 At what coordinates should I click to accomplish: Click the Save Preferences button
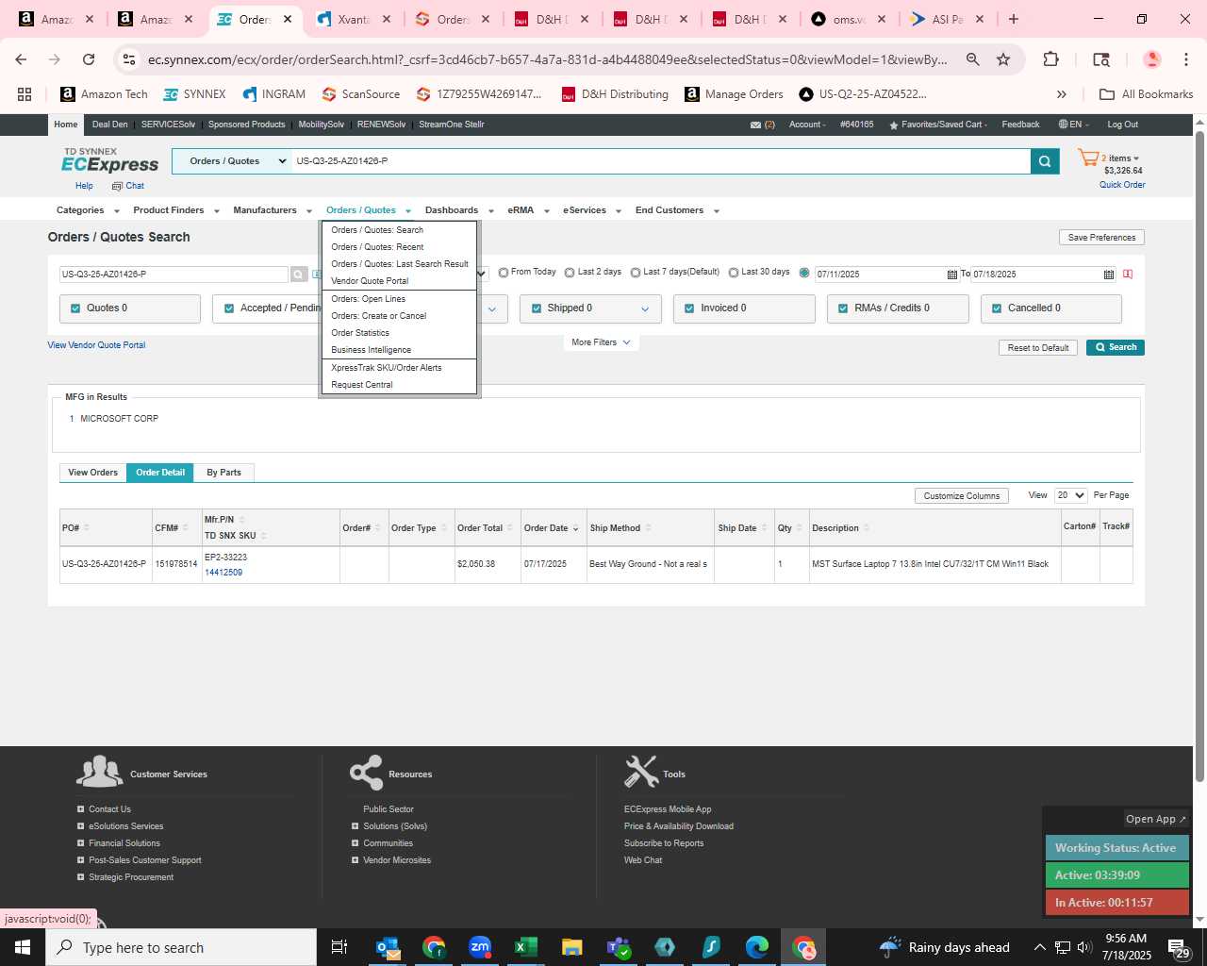tap(1101, 238)
